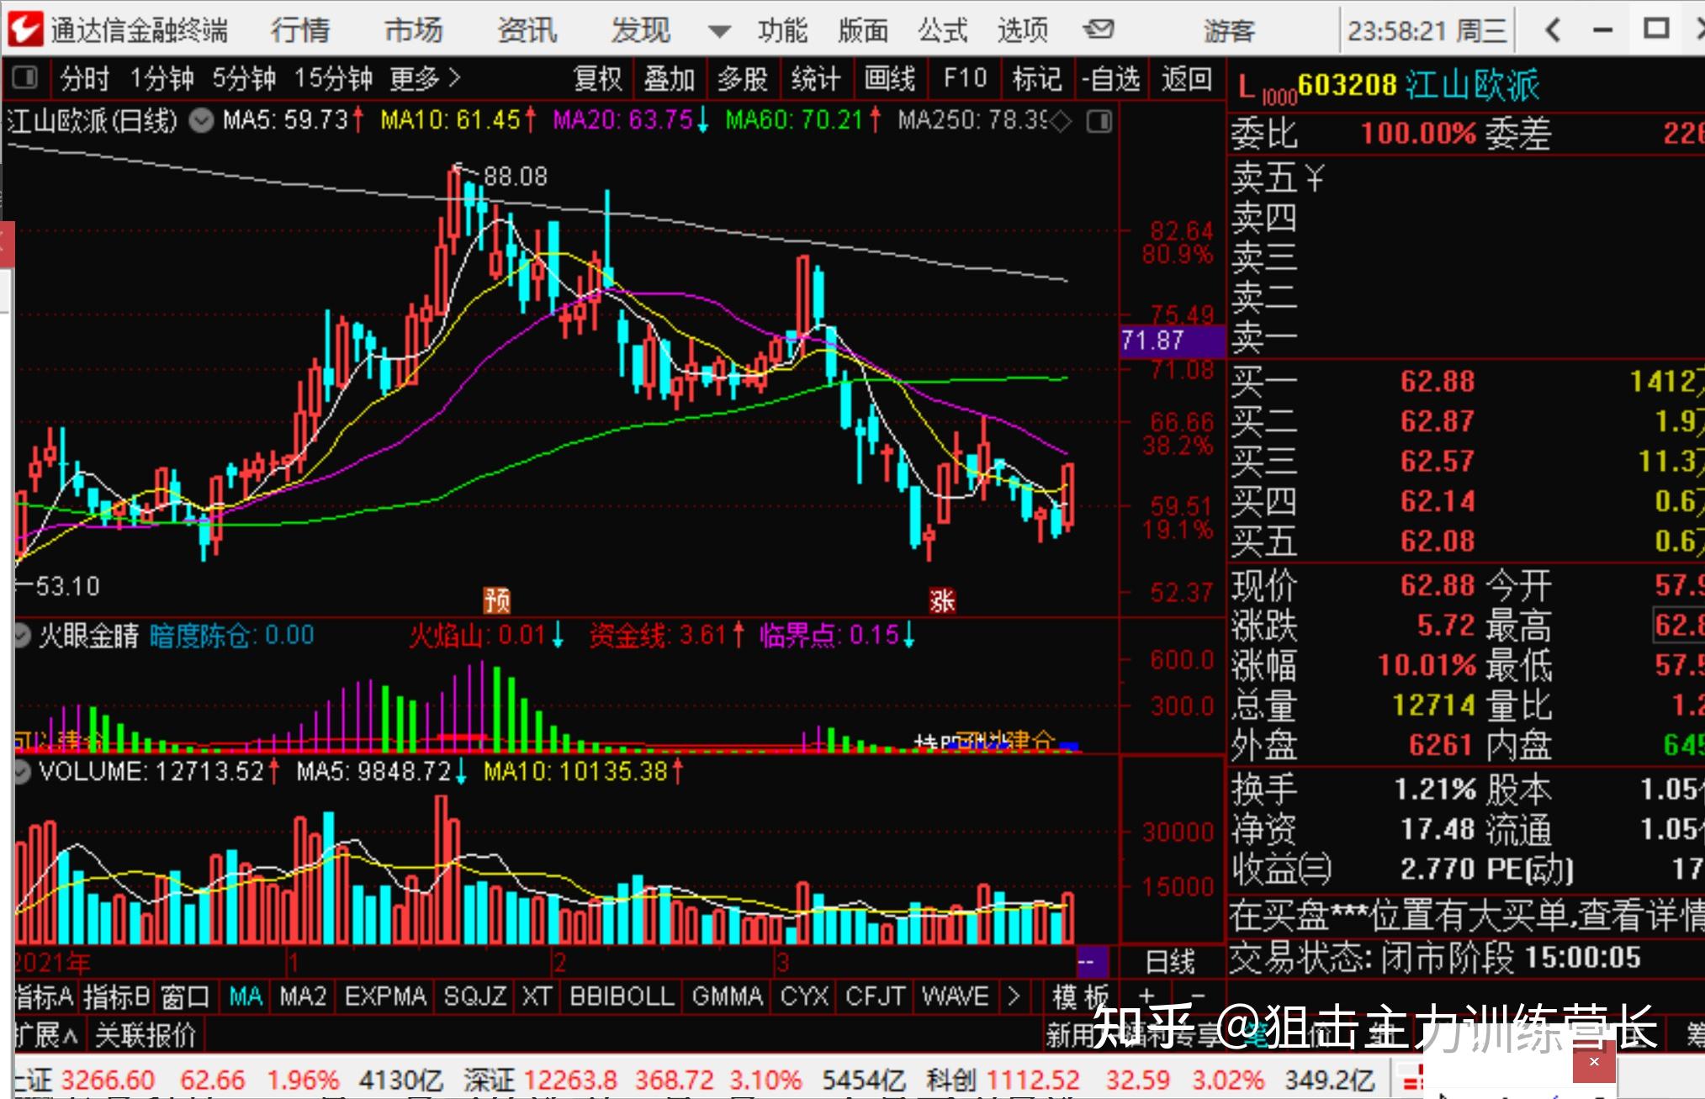Click the TDX red logo icon
Viewport: 1705px width, 1099px height.
(25, 29)
